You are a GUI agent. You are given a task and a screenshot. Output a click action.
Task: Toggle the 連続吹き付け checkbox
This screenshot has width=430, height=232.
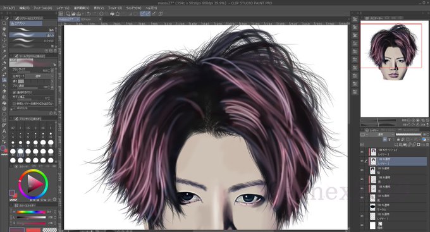click(14, 92)
